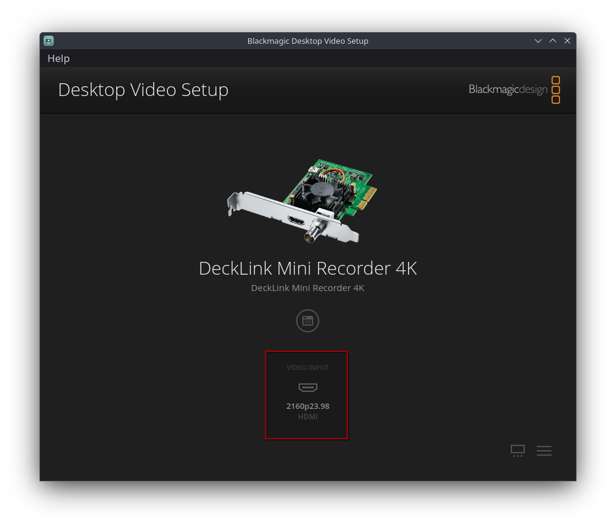Image resolution: width=616 pixels, height=528 pixels.
Task: Select the red-highlighted VIDEO INPUT panel
Action: coord(306,395)
